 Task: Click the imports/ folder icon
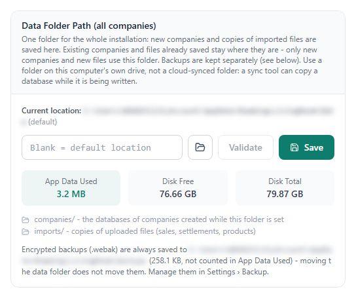[26, 232]
